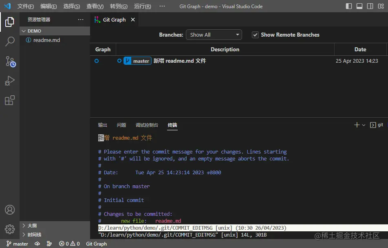Toggle primary side bar layout icon
Screen dimensions: 388x248
click(348, 6)
